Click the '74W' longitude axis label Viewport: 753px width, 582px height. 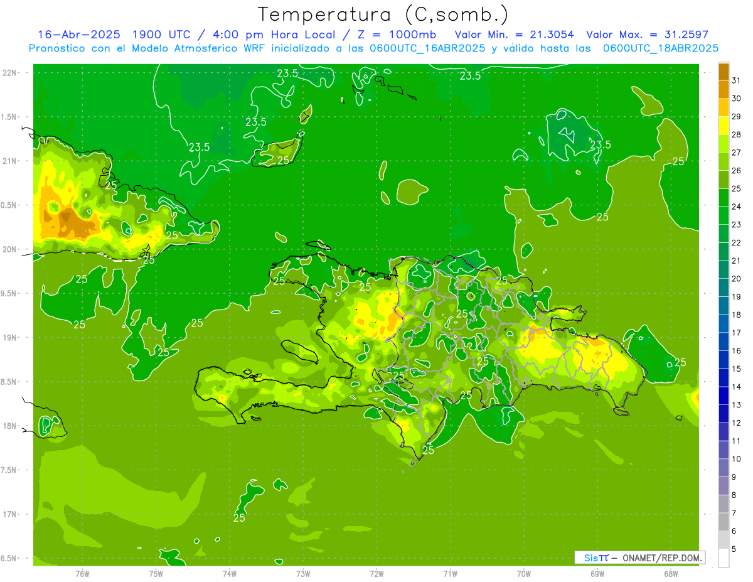(x=230, y=573)
